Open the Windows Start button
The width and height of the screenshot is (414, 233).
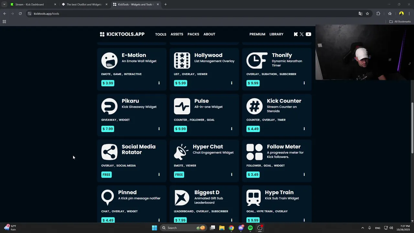pos(154,228)
